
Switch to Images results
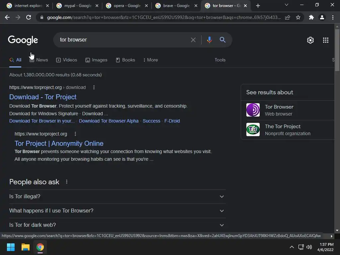pos(96,60)
